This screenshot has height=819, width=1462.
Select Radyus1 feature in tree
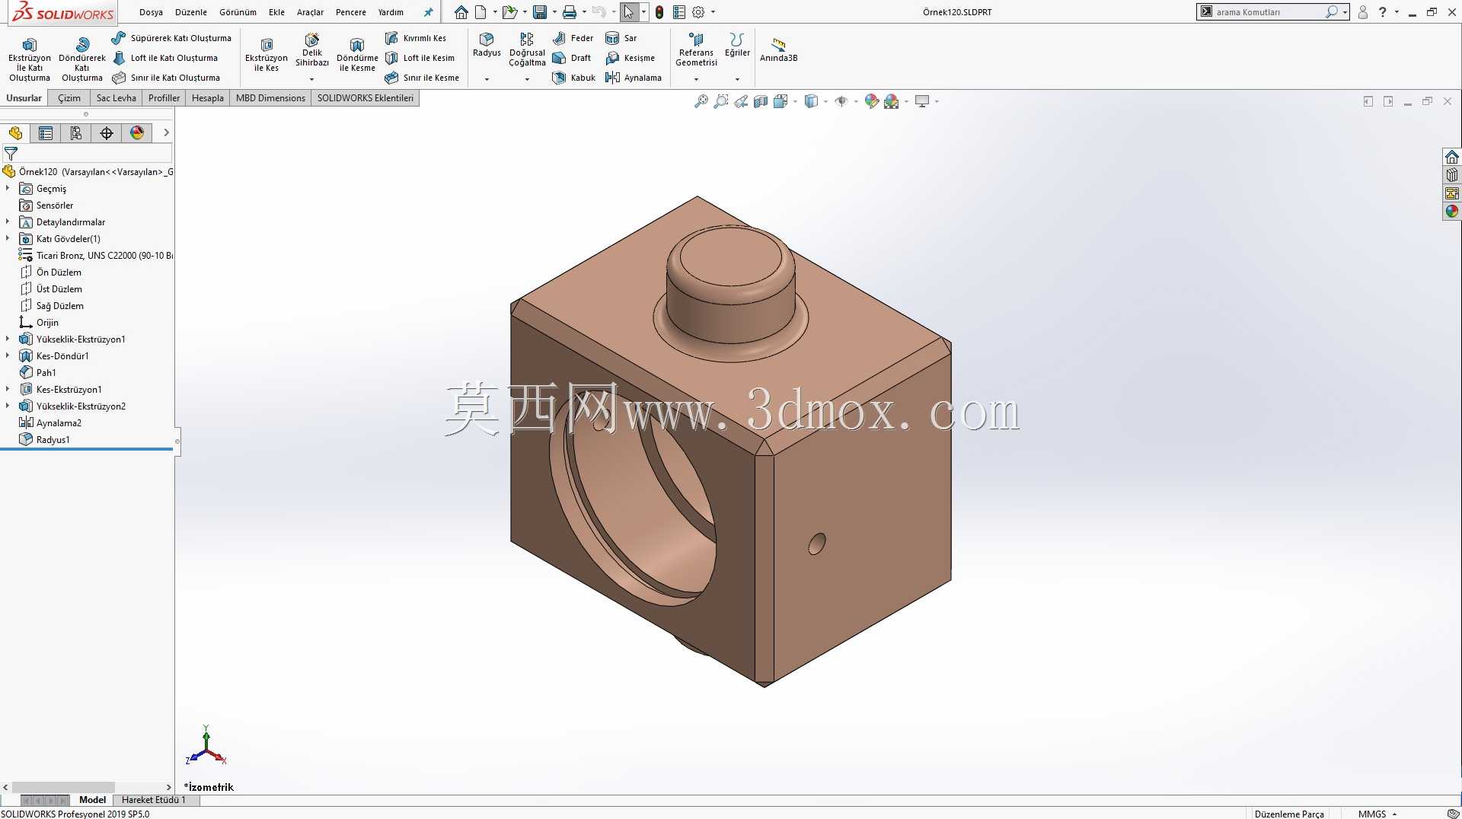click(x=44, y=439)
